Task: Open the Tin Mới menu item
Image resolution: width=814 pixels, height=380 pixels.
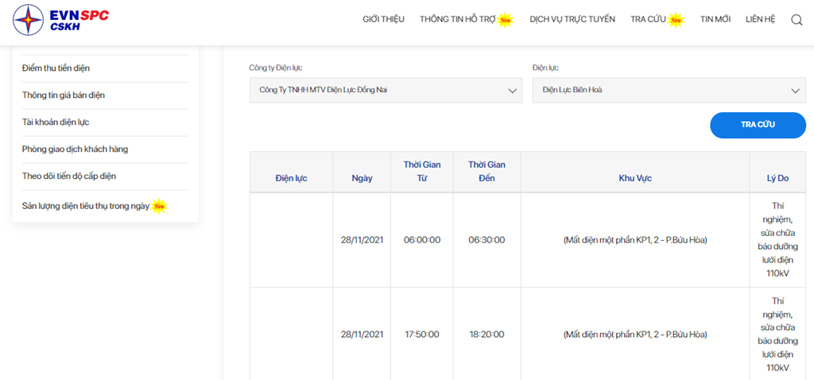Action: pos(715,19)
